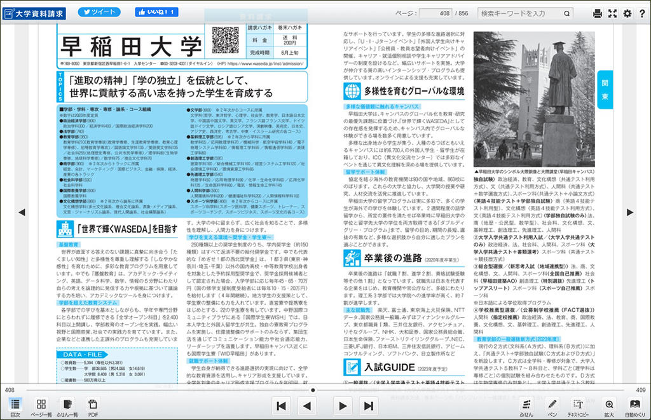The width and height of the screenshot is (651, 420).
Task: Click the page position slider handle
Action: point(313,390)
